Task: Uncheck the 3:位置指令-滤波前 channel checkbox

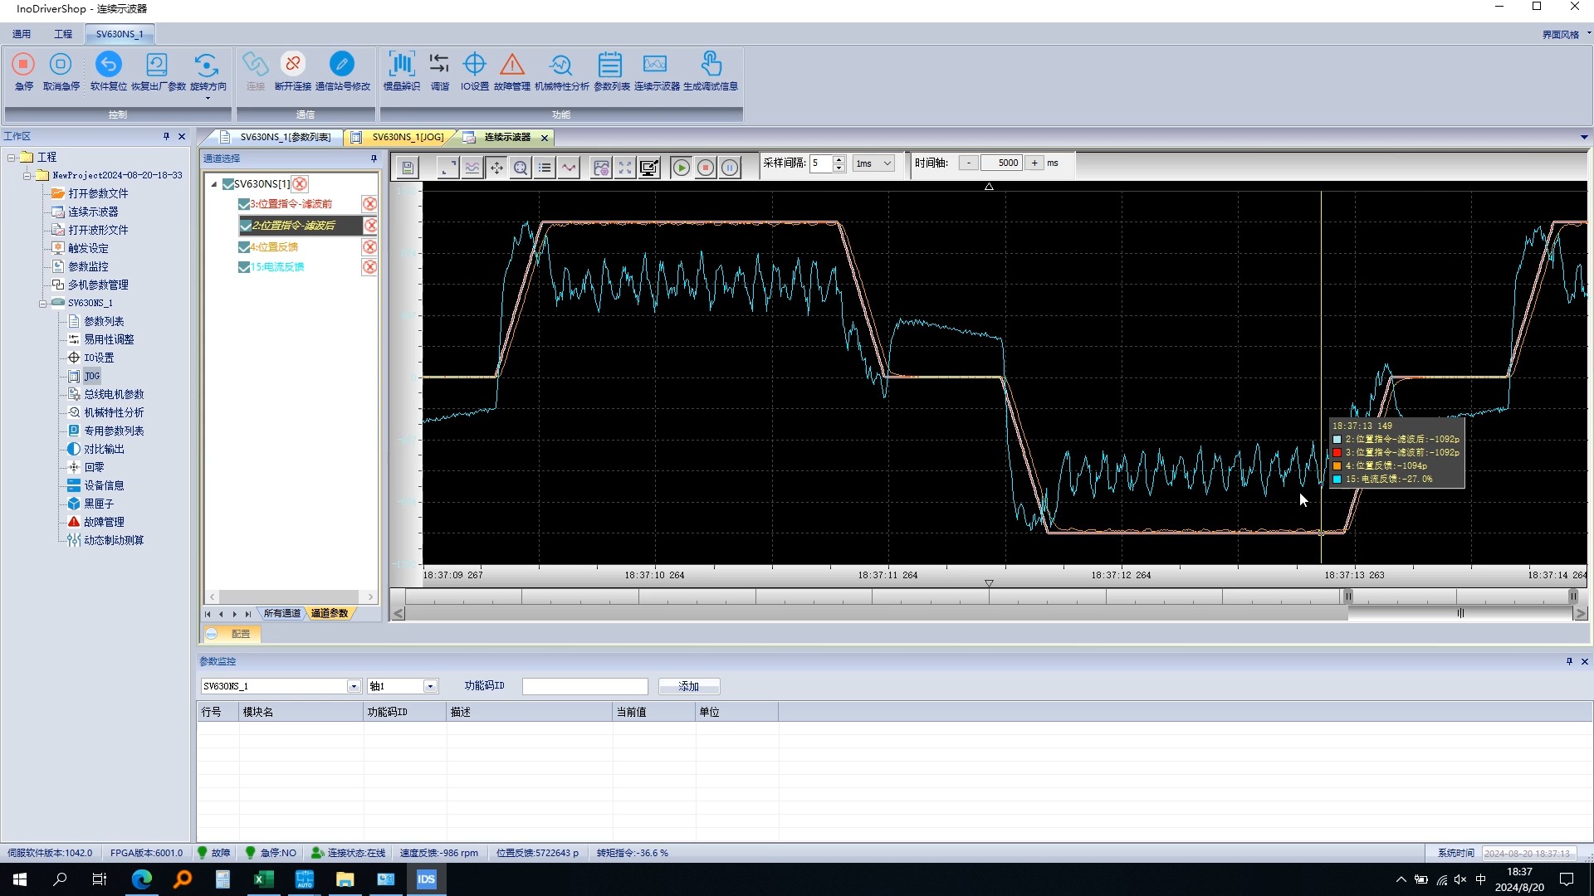Action: coord(243,204)
